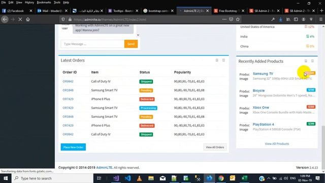Open the Firefox hamburger menu
325x183 pixels.
point(320,19)
